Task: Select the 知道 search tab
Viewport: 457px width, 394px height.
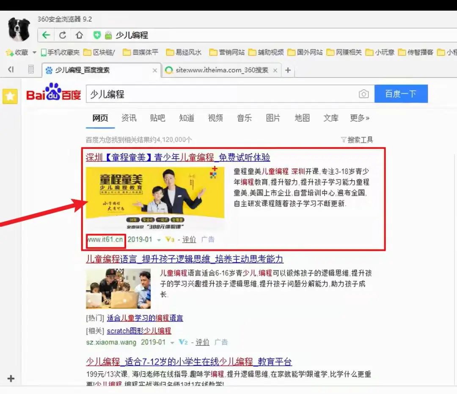Action: 187,118
